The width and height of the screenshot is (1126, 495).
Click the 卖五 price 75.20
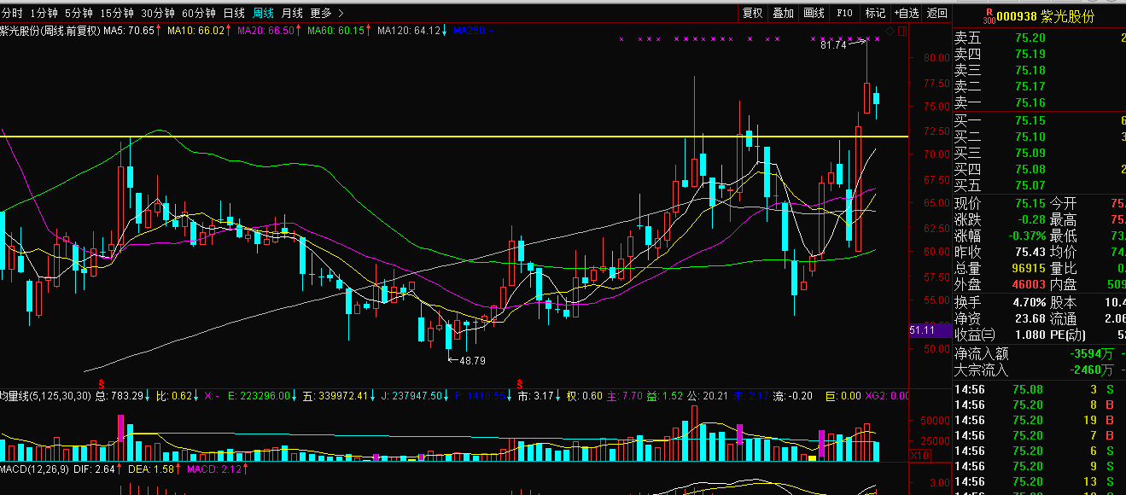point(1030,38)
